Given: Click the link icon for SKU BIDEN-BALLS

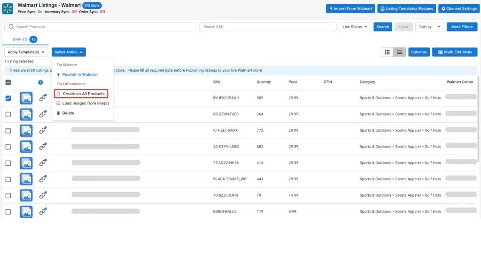Looking at the screenshot, I should (x=43, y=211).
